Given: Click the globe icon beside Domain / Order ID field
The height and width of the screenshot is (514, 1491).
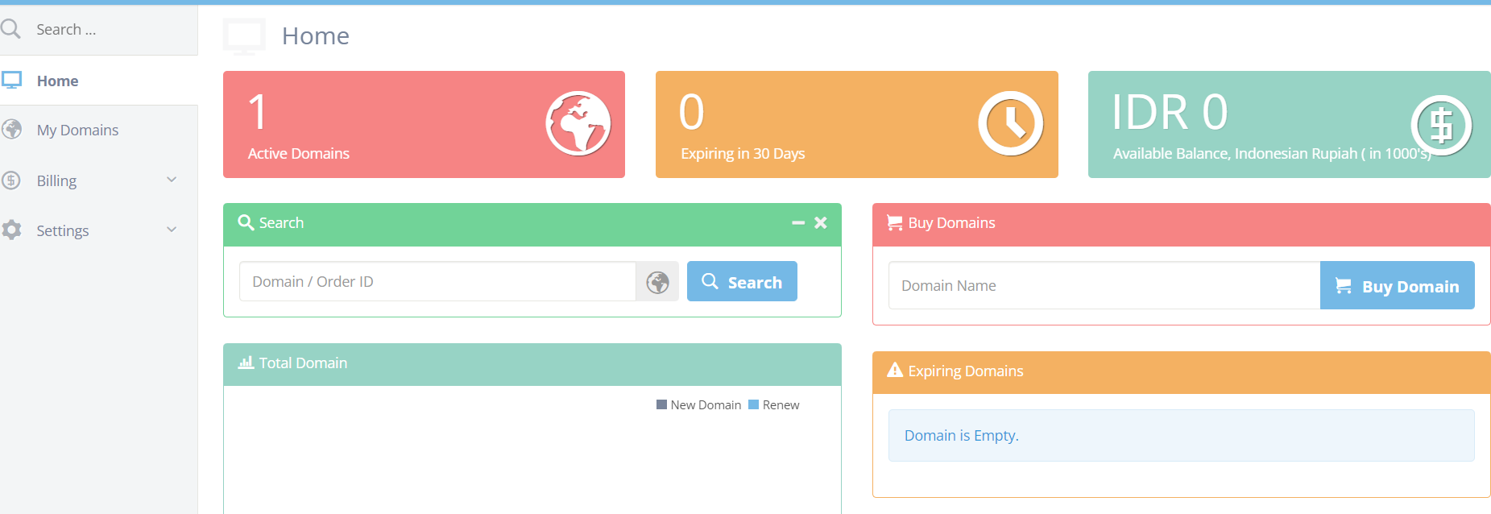Looking at the screenshot, I should pos(657,282).
